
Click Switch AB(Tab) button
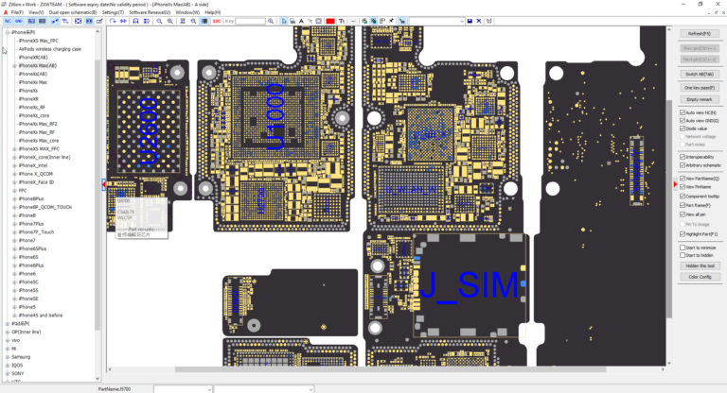click(700, 74)
